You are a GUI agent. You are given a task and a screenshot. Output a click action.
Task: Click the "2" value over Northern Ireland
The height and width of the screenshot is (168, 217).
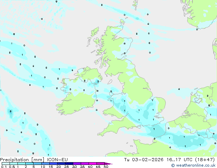point(98,81)
